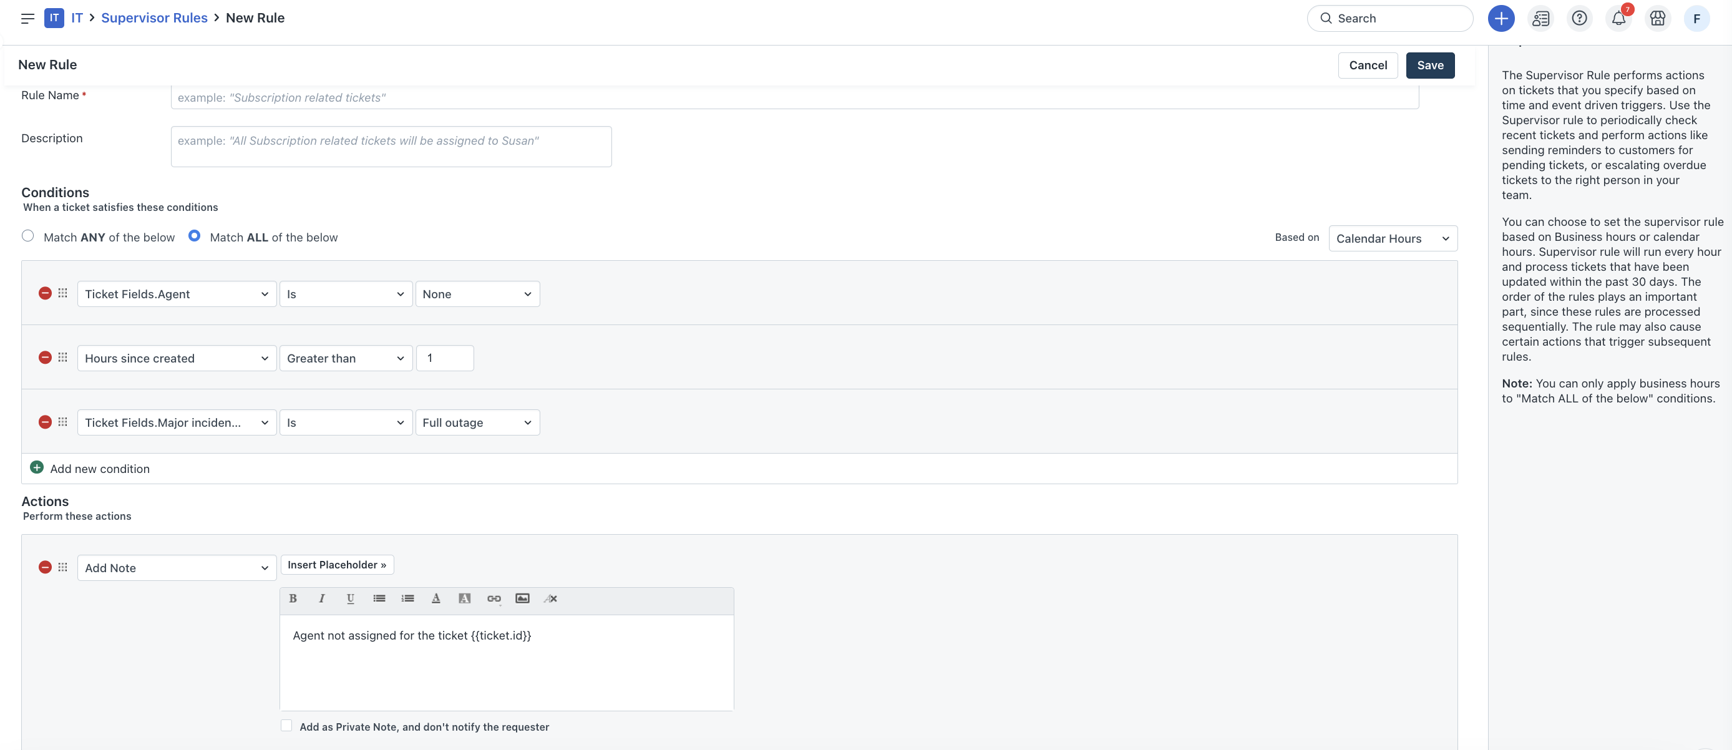The image size is (1732, 750).
Task: Open the Calendar Hours dropdown
Action: pyautogui.click(x=1393, y=239)
